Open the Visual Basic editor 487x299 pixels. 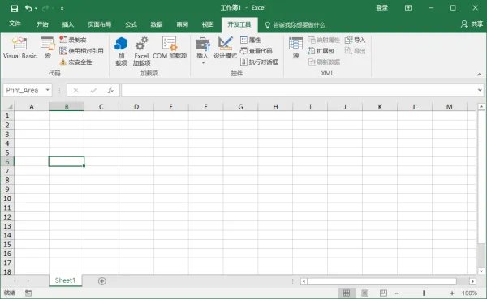click(19, 48)
